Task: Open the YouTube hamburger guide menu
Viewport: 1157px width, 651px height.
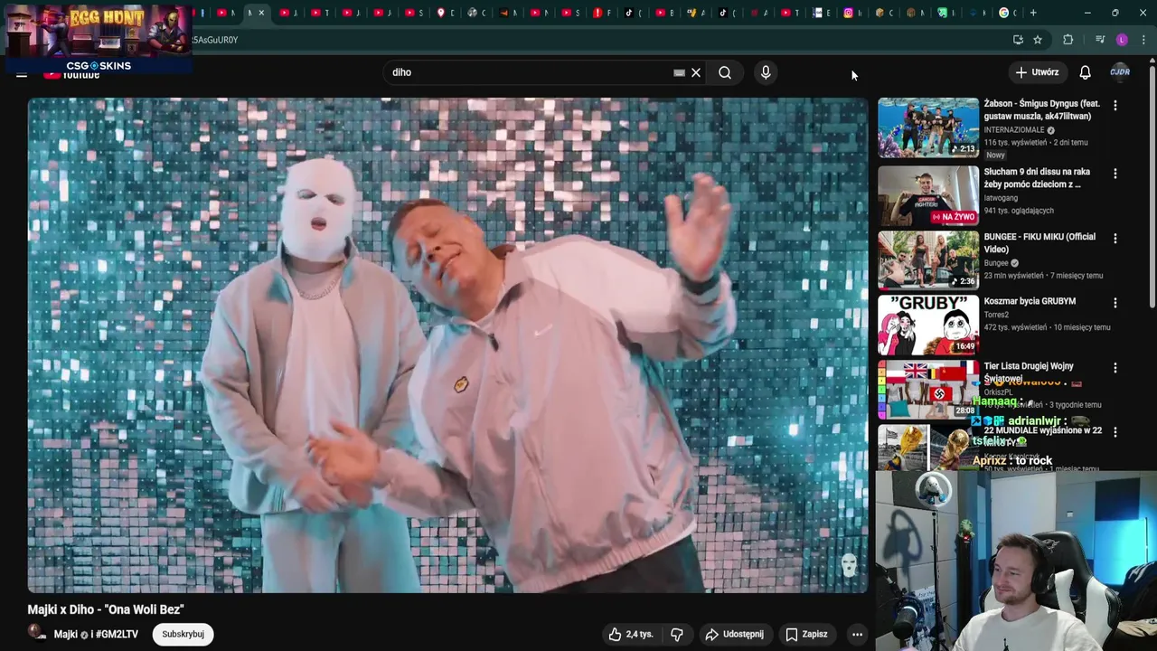Action: click(22, 74)
